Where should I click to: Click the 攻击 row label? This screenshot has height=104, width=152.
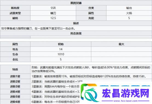point(15,49)
